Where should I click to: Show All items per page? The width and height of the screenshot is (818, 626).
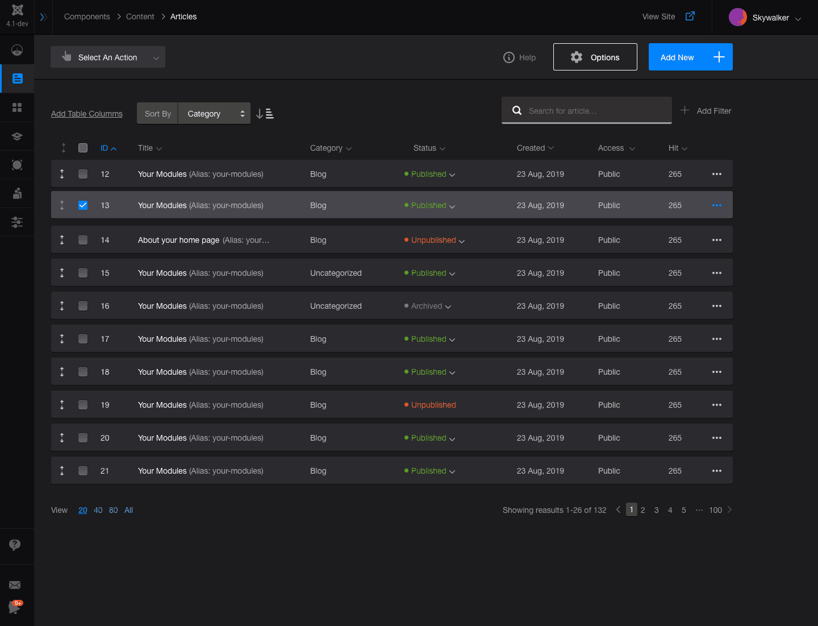tap(129, 510)
